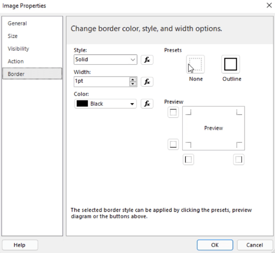
Task: Open expression editor for border Color
Action: pyautogui.click(x=147, y=104)
